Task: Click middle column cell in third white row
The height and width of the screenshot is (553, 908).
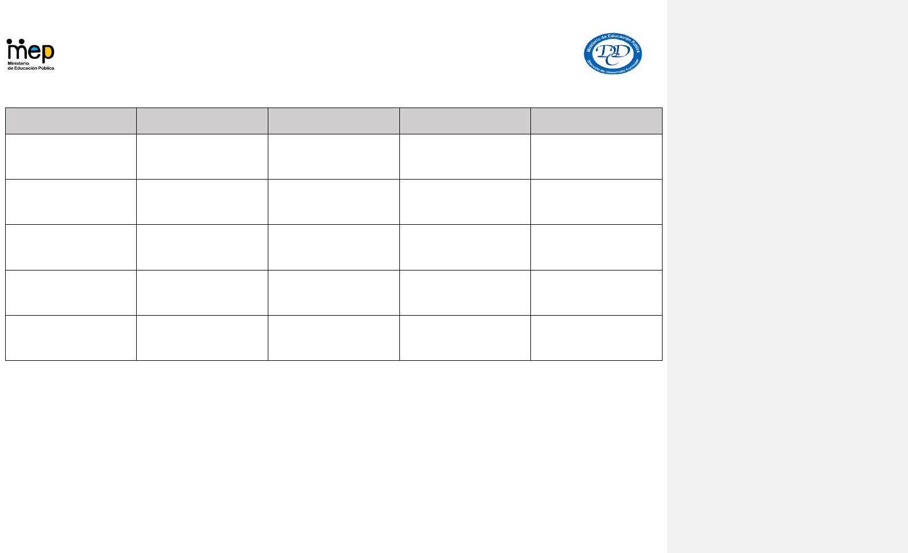Action: coord(334,247)
